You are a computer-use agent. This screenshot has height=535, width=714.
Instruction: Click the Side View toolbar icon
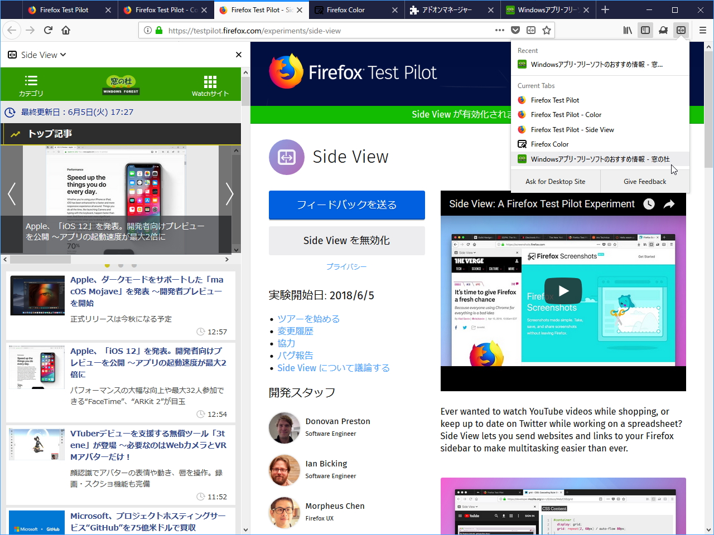tap(681, 30)
